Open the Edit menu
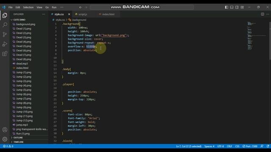This screenshot has height=152, width=271. pyautogui.click(x=18, y=8)
